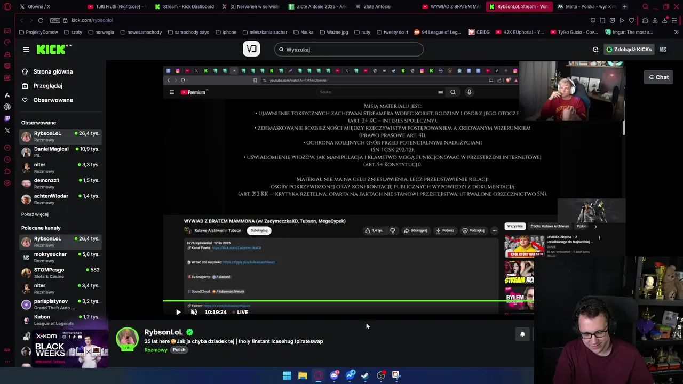Toggle the notification bell for RybsonLoL

click(x=522, y=334)
